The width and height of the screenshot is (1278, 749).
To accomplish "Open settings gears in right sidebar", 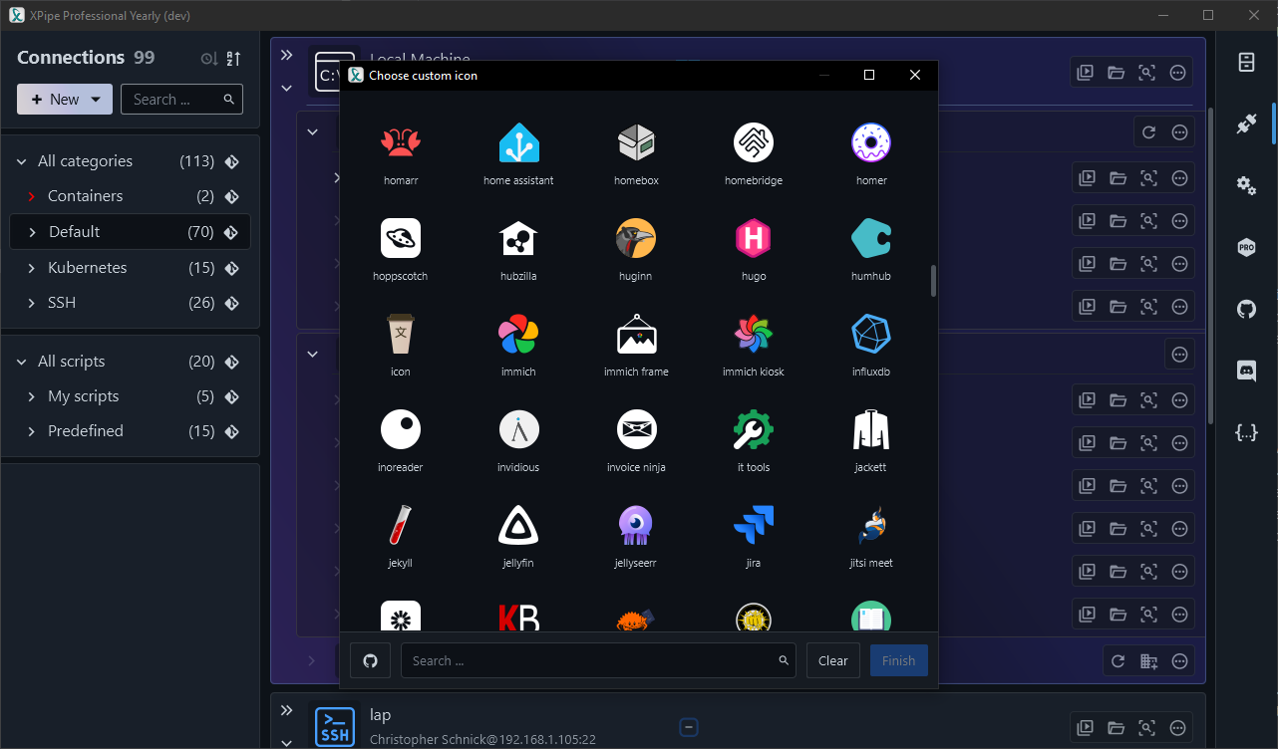I will (x=1246, y=185).
